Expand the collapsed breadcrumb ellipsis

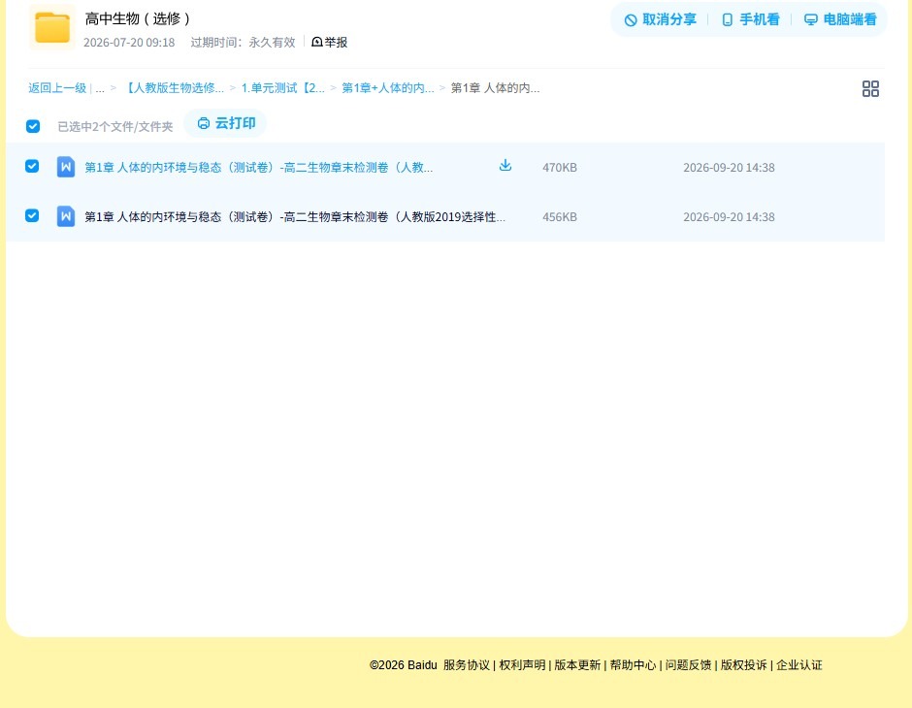pyautogui.click(x=100, y=88)
